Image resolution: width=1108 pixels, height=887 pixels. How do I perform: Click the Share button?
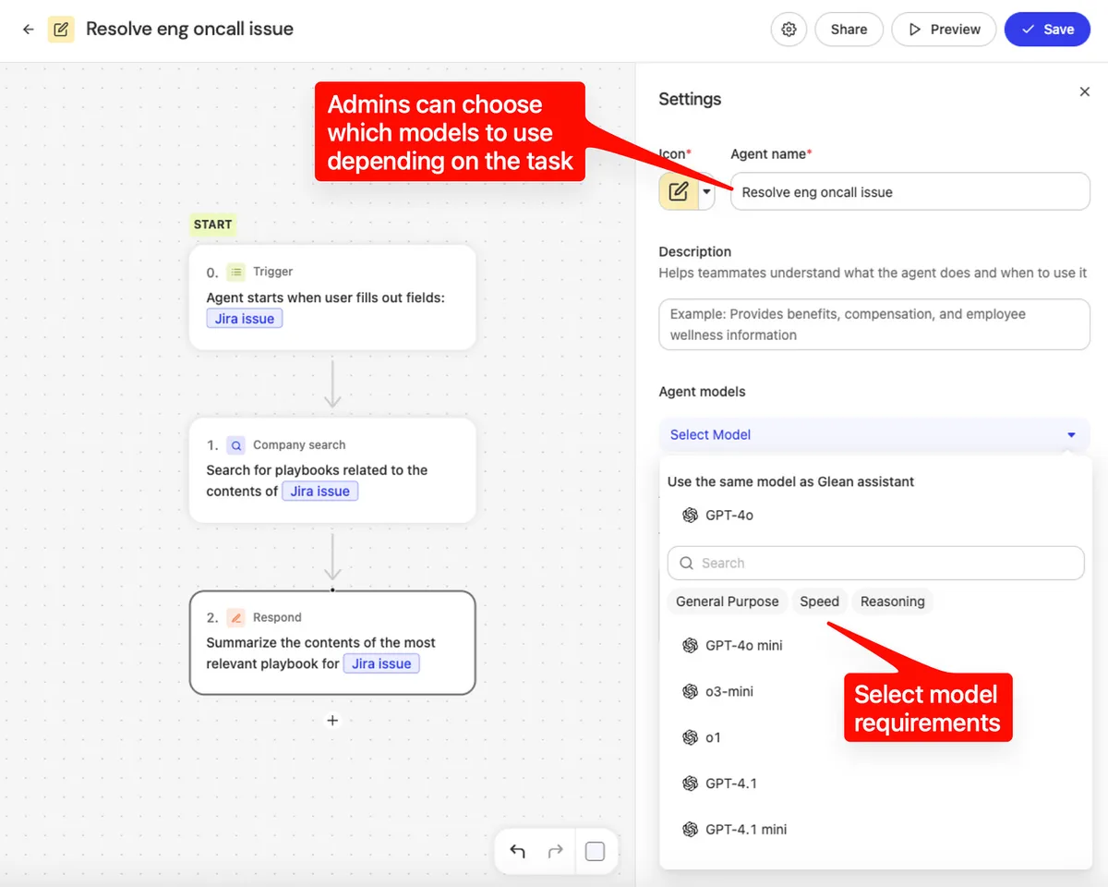coord(849,30)
